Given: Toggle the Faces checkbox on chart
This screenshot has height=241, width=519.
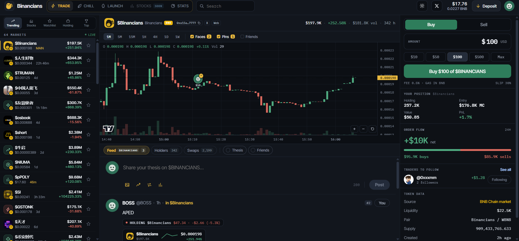Looking at the screenshot, I should pyautogui.click(x=192, y=37).
